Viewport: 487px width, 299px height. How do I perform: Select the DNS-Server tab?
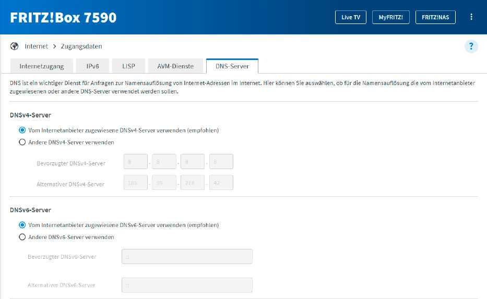pyautogui.click(x=232, y=66)
